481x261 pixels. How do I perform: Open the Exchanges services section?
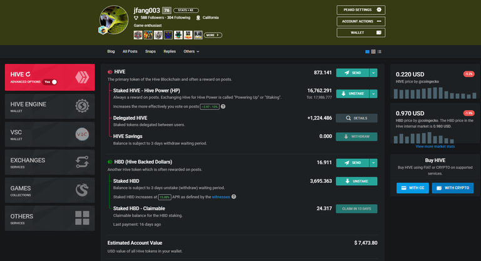(49, 162)
